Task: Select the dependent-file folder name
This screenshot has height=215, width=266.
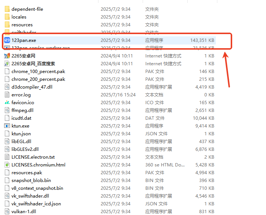Action: pos(27,9)
